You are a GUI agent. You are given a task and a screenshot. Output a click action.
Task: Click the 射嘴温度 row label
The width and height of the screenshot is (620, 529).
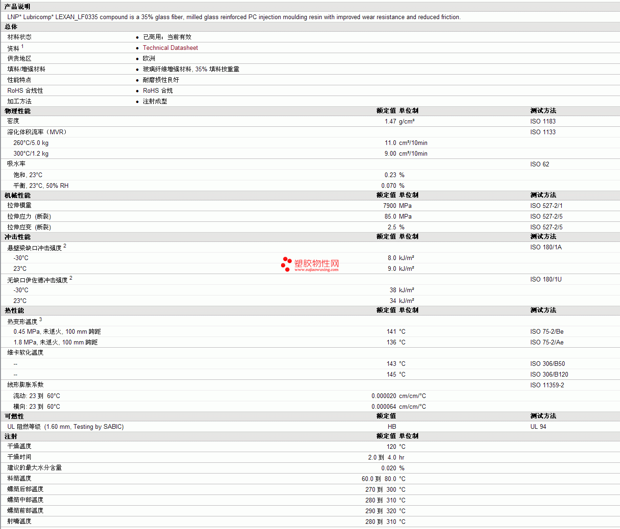tap(20, 521)
